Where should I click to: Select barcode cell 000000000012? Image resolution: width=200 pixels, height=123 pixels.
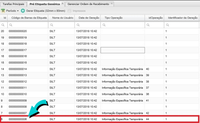(x=18, y=82)
